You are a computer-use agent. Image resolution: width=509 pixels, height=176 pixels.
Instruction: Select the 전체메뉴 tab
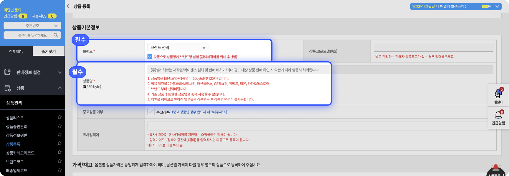pos(16,52)
